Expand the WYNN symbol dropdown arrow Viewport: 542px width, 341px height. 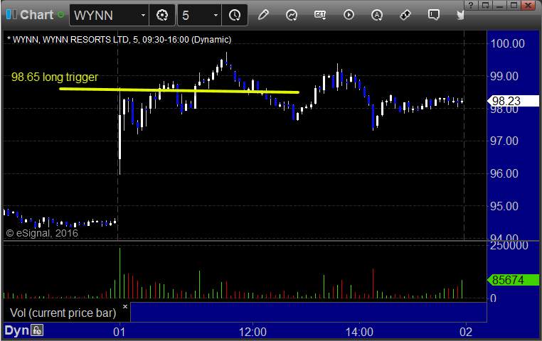143,16
